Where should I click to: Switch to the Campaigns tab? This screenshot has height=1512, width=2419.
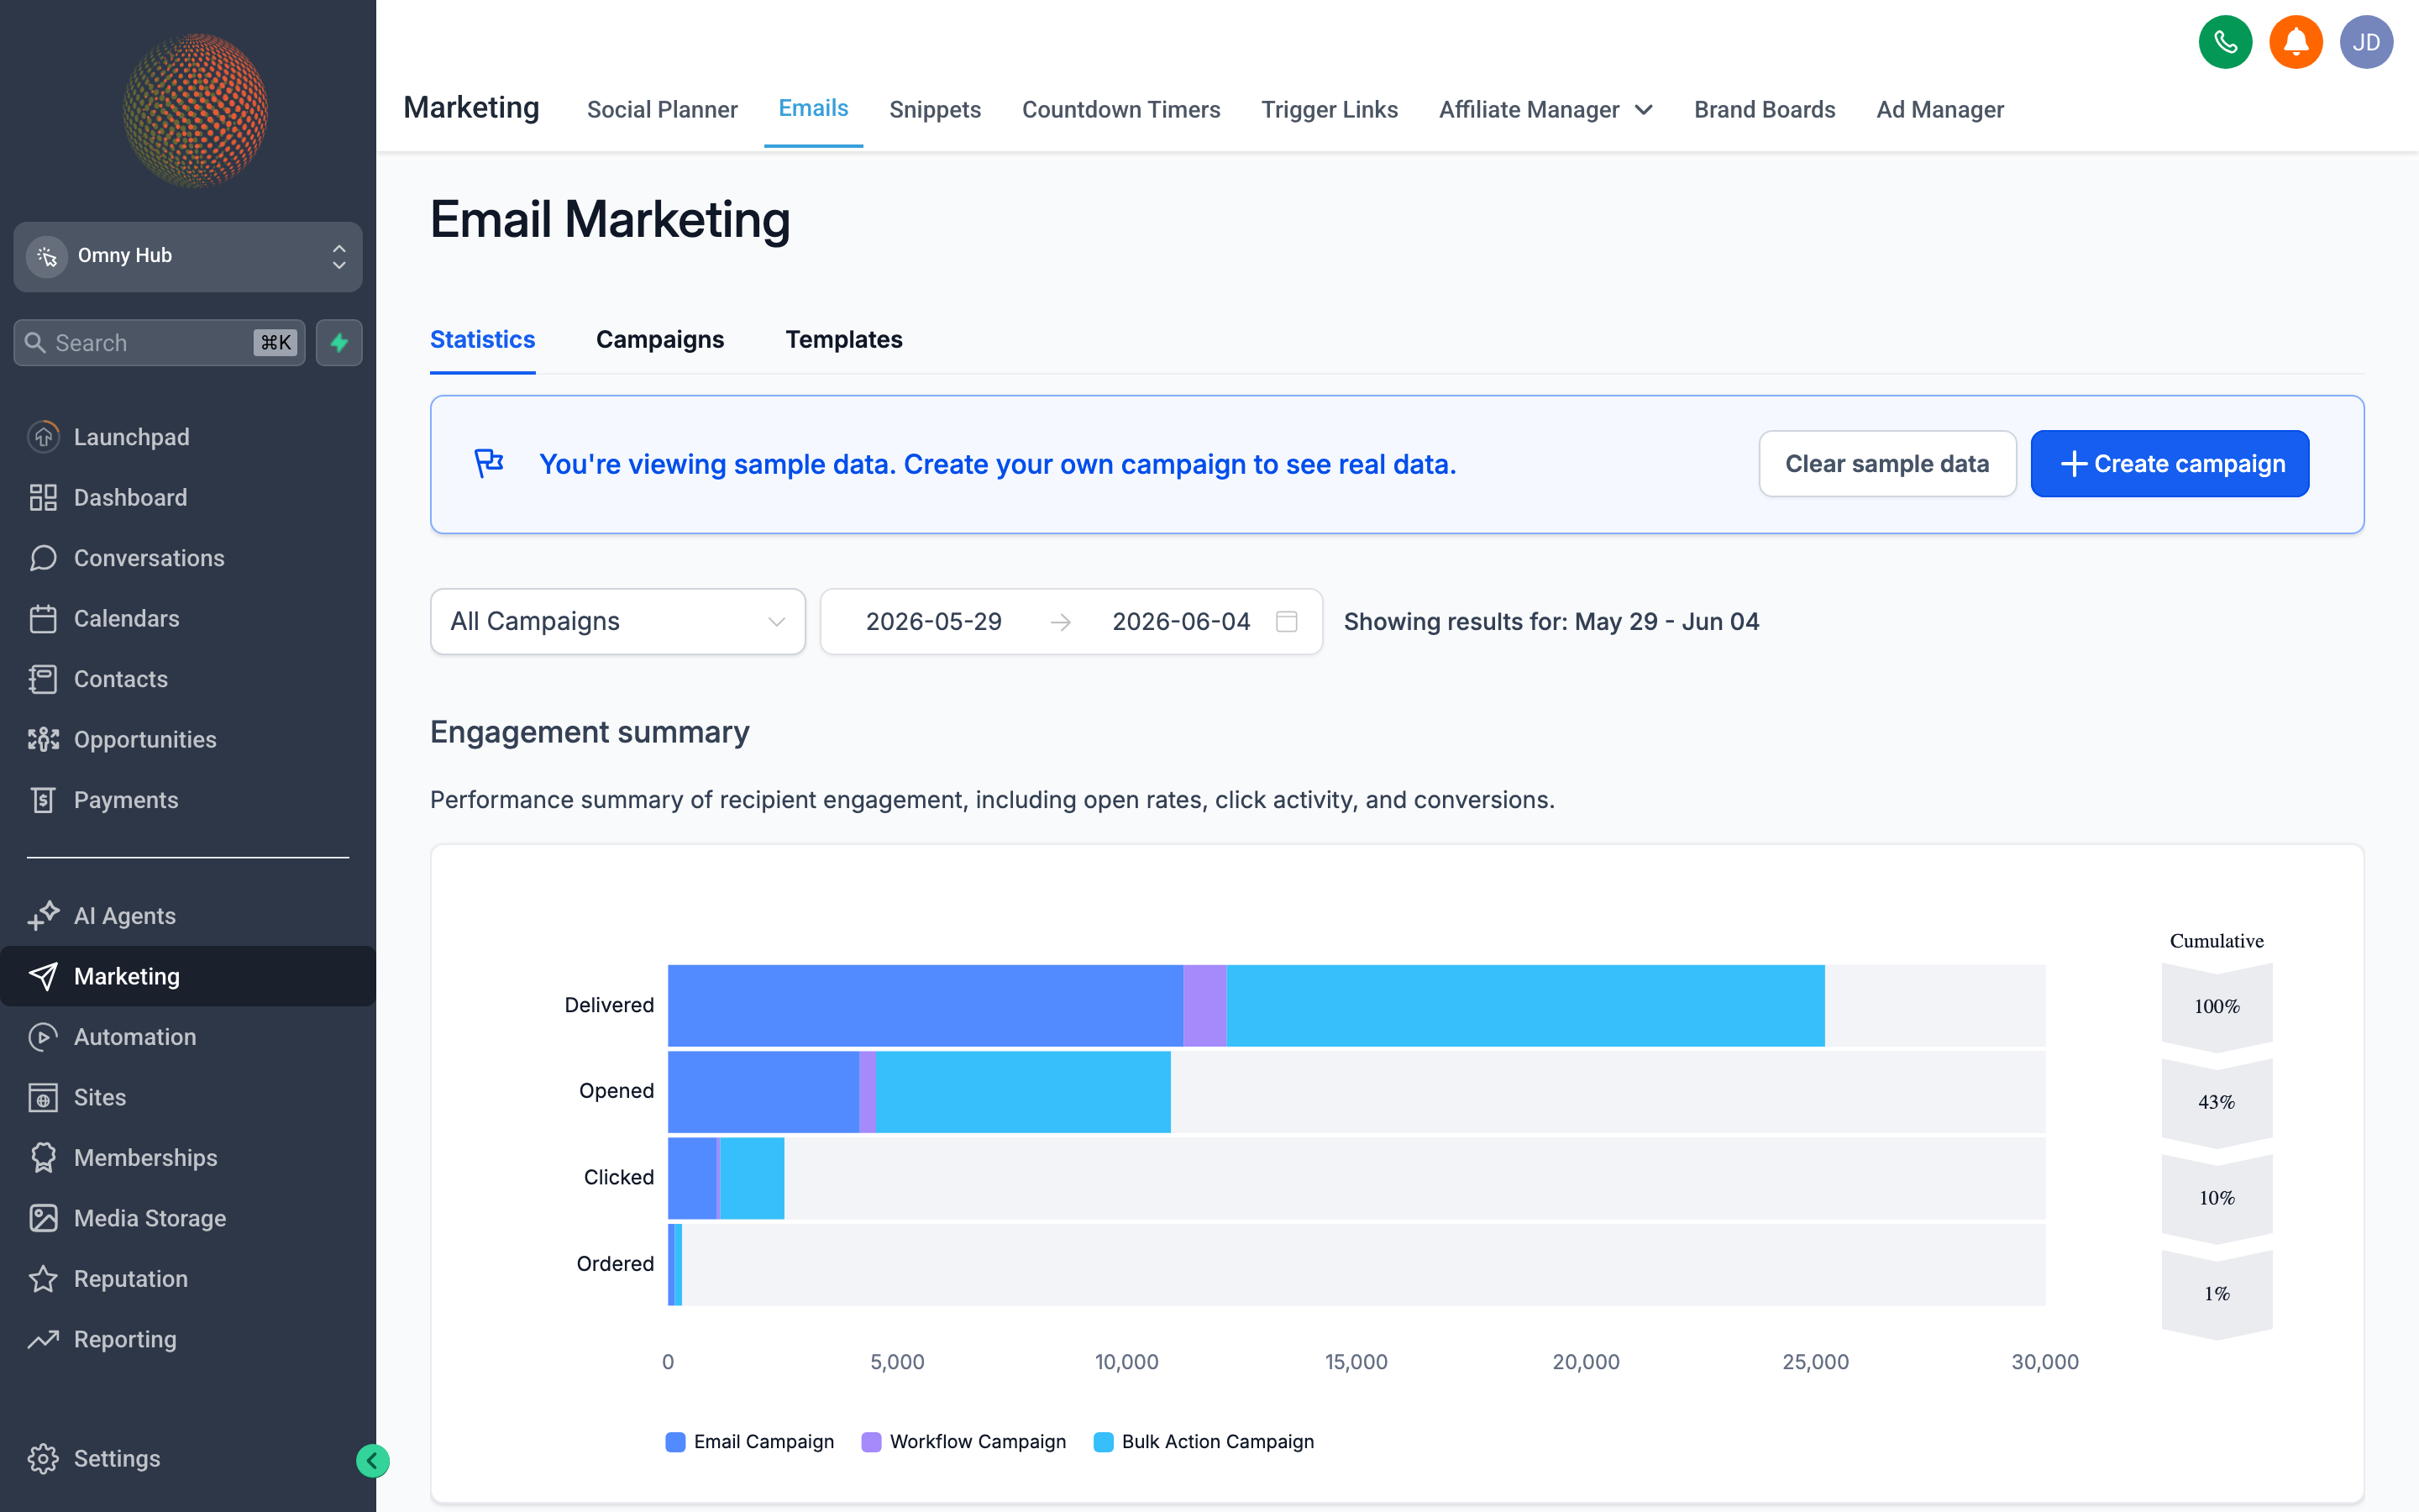[659, 340]
